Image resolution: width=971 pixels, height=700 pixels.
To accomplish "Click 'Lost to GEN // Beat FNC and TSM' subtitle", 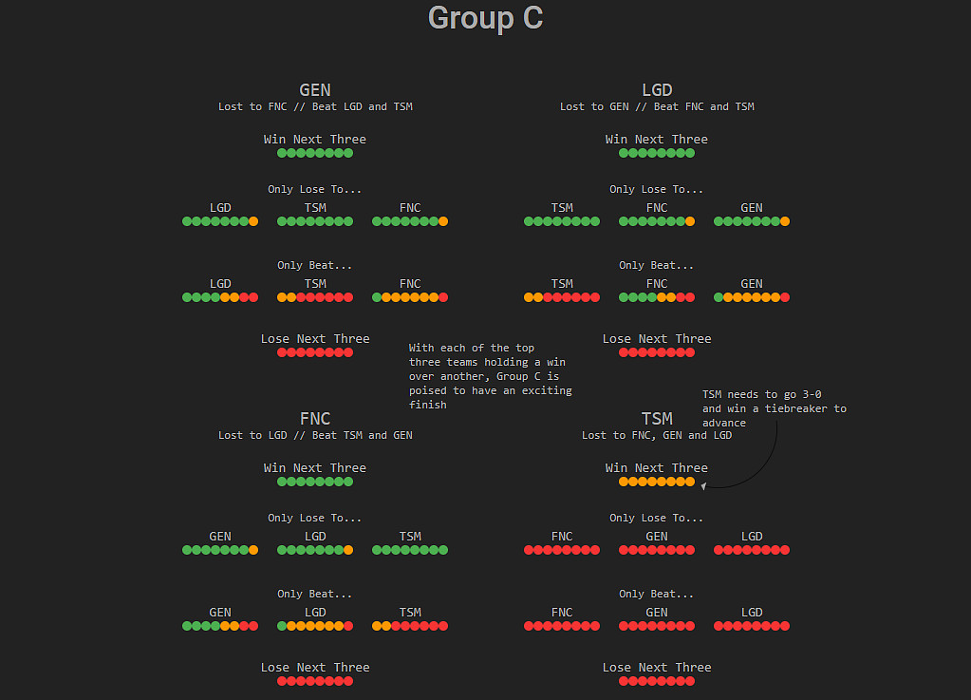I will click(x=657, y=107).
